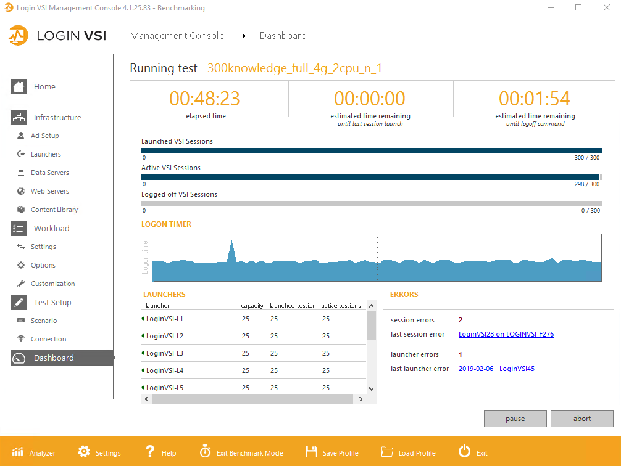Viewport: 621px width, 466px height.
Task: Go to Scenario under Test Setup
Action: tap(44, 321)
